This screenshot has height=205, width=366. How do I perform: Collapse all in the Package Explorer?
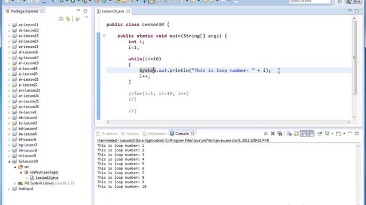pyautogui.click(x=61, y=19)
